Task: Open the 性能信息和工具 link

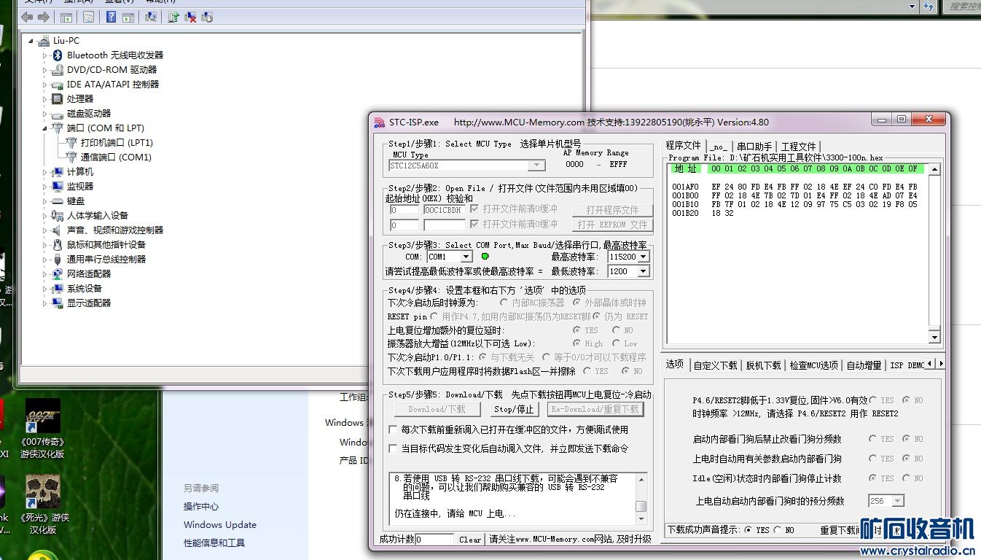Action: click(x=214, y=543)
